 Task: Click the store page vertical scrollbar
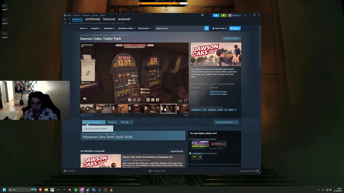[x=260, y=47]
